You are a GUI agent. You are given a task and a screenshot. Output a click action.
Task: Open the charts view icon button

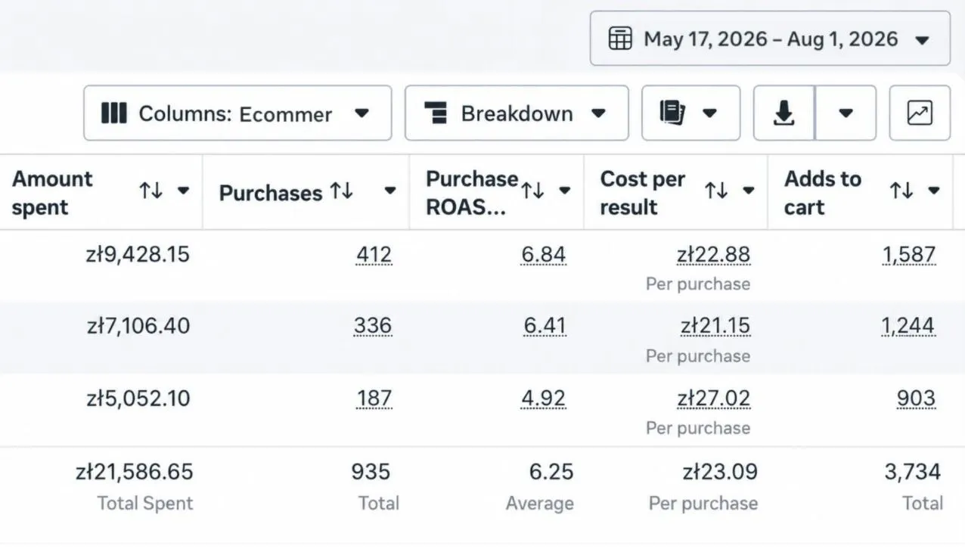[920, 113]
